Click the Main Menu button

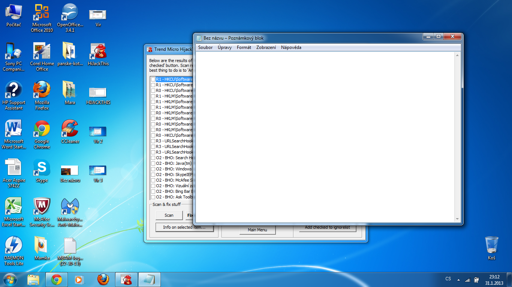(257, 230)
